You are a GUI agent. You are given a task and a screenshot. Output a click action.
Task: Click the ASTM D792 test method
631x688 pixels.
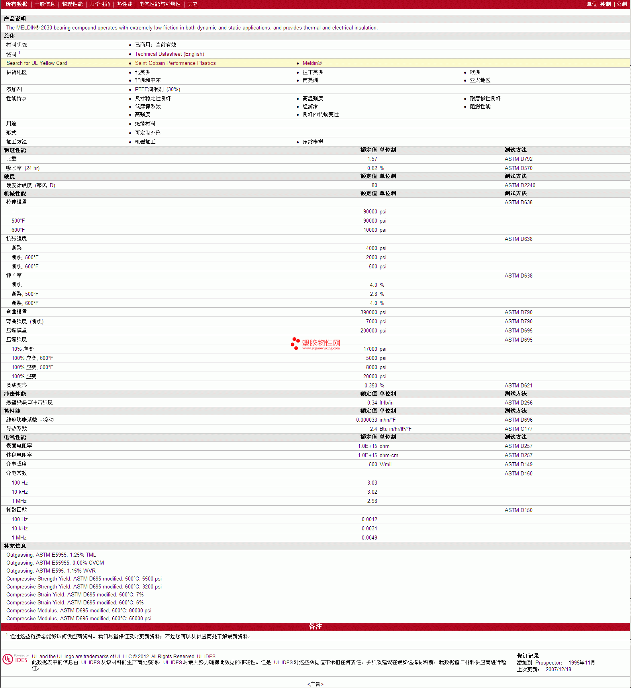point(518,159)
